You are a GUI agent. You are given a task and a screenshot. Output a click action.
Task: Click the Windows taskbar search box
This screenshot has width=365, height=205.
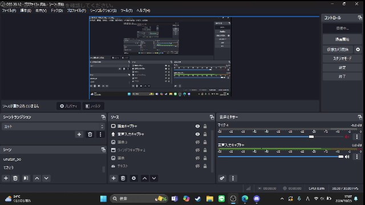139,199
